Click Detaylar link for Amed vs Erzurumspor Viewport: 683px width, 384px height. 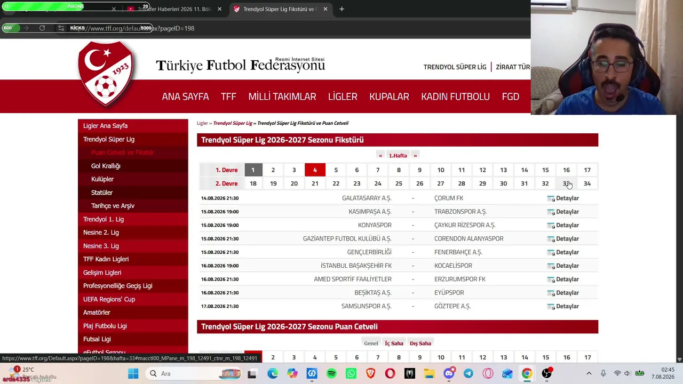[567, 279]
